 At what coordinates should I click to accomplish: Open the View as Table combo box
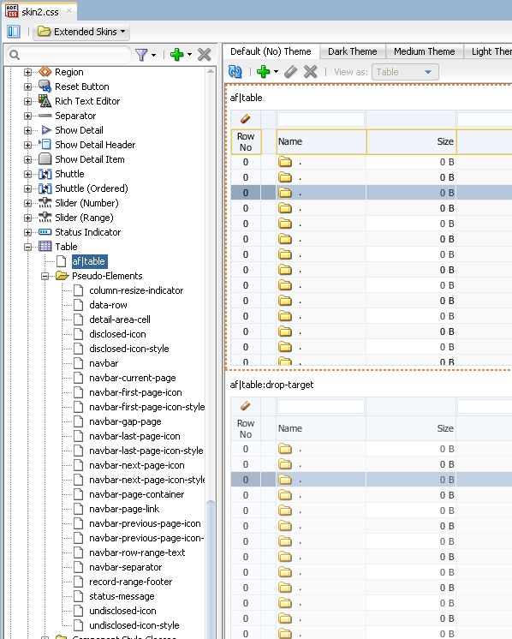point(405,72)
